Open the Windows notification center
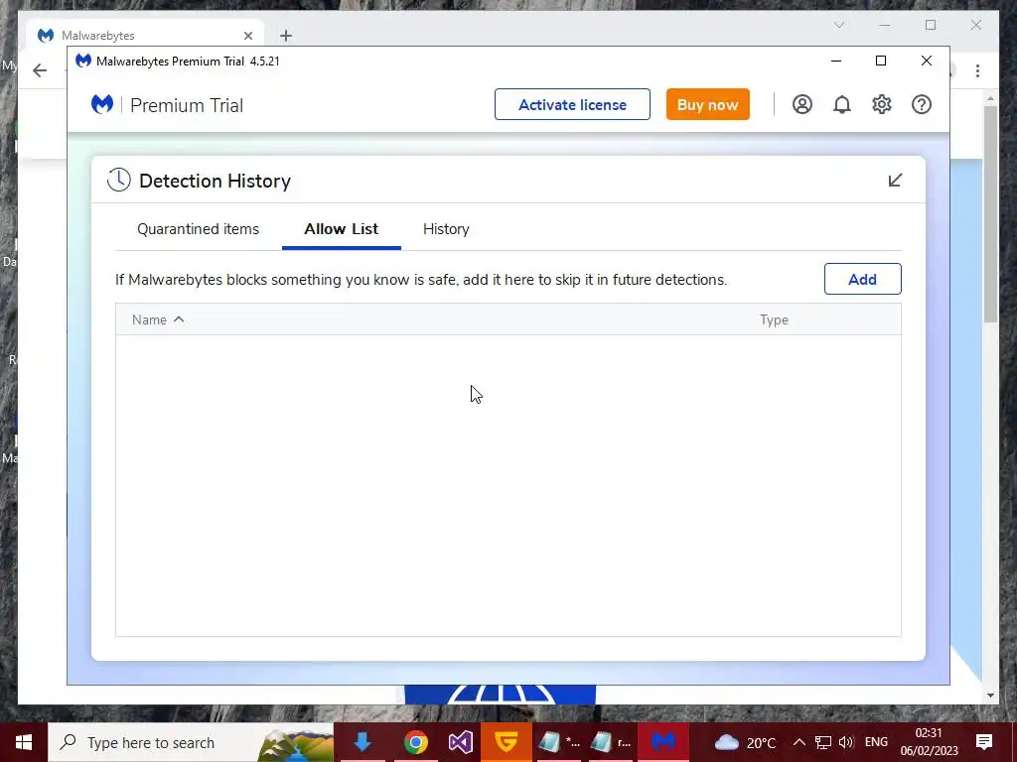 click(x=984, y=742)
